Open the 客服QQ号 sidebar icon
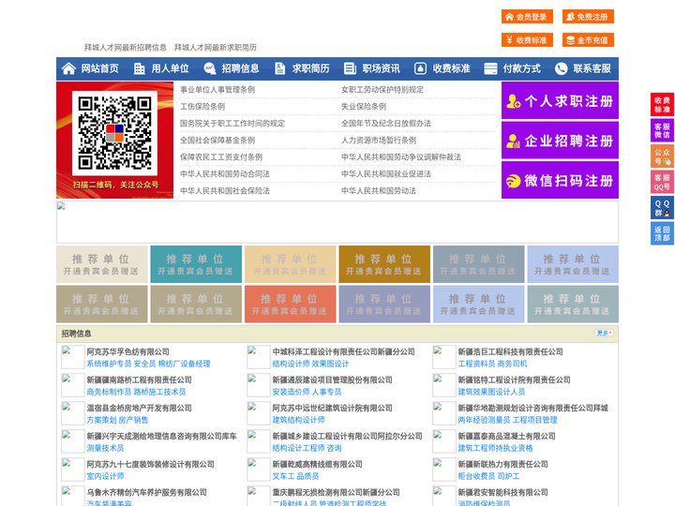 click(662, 182)
